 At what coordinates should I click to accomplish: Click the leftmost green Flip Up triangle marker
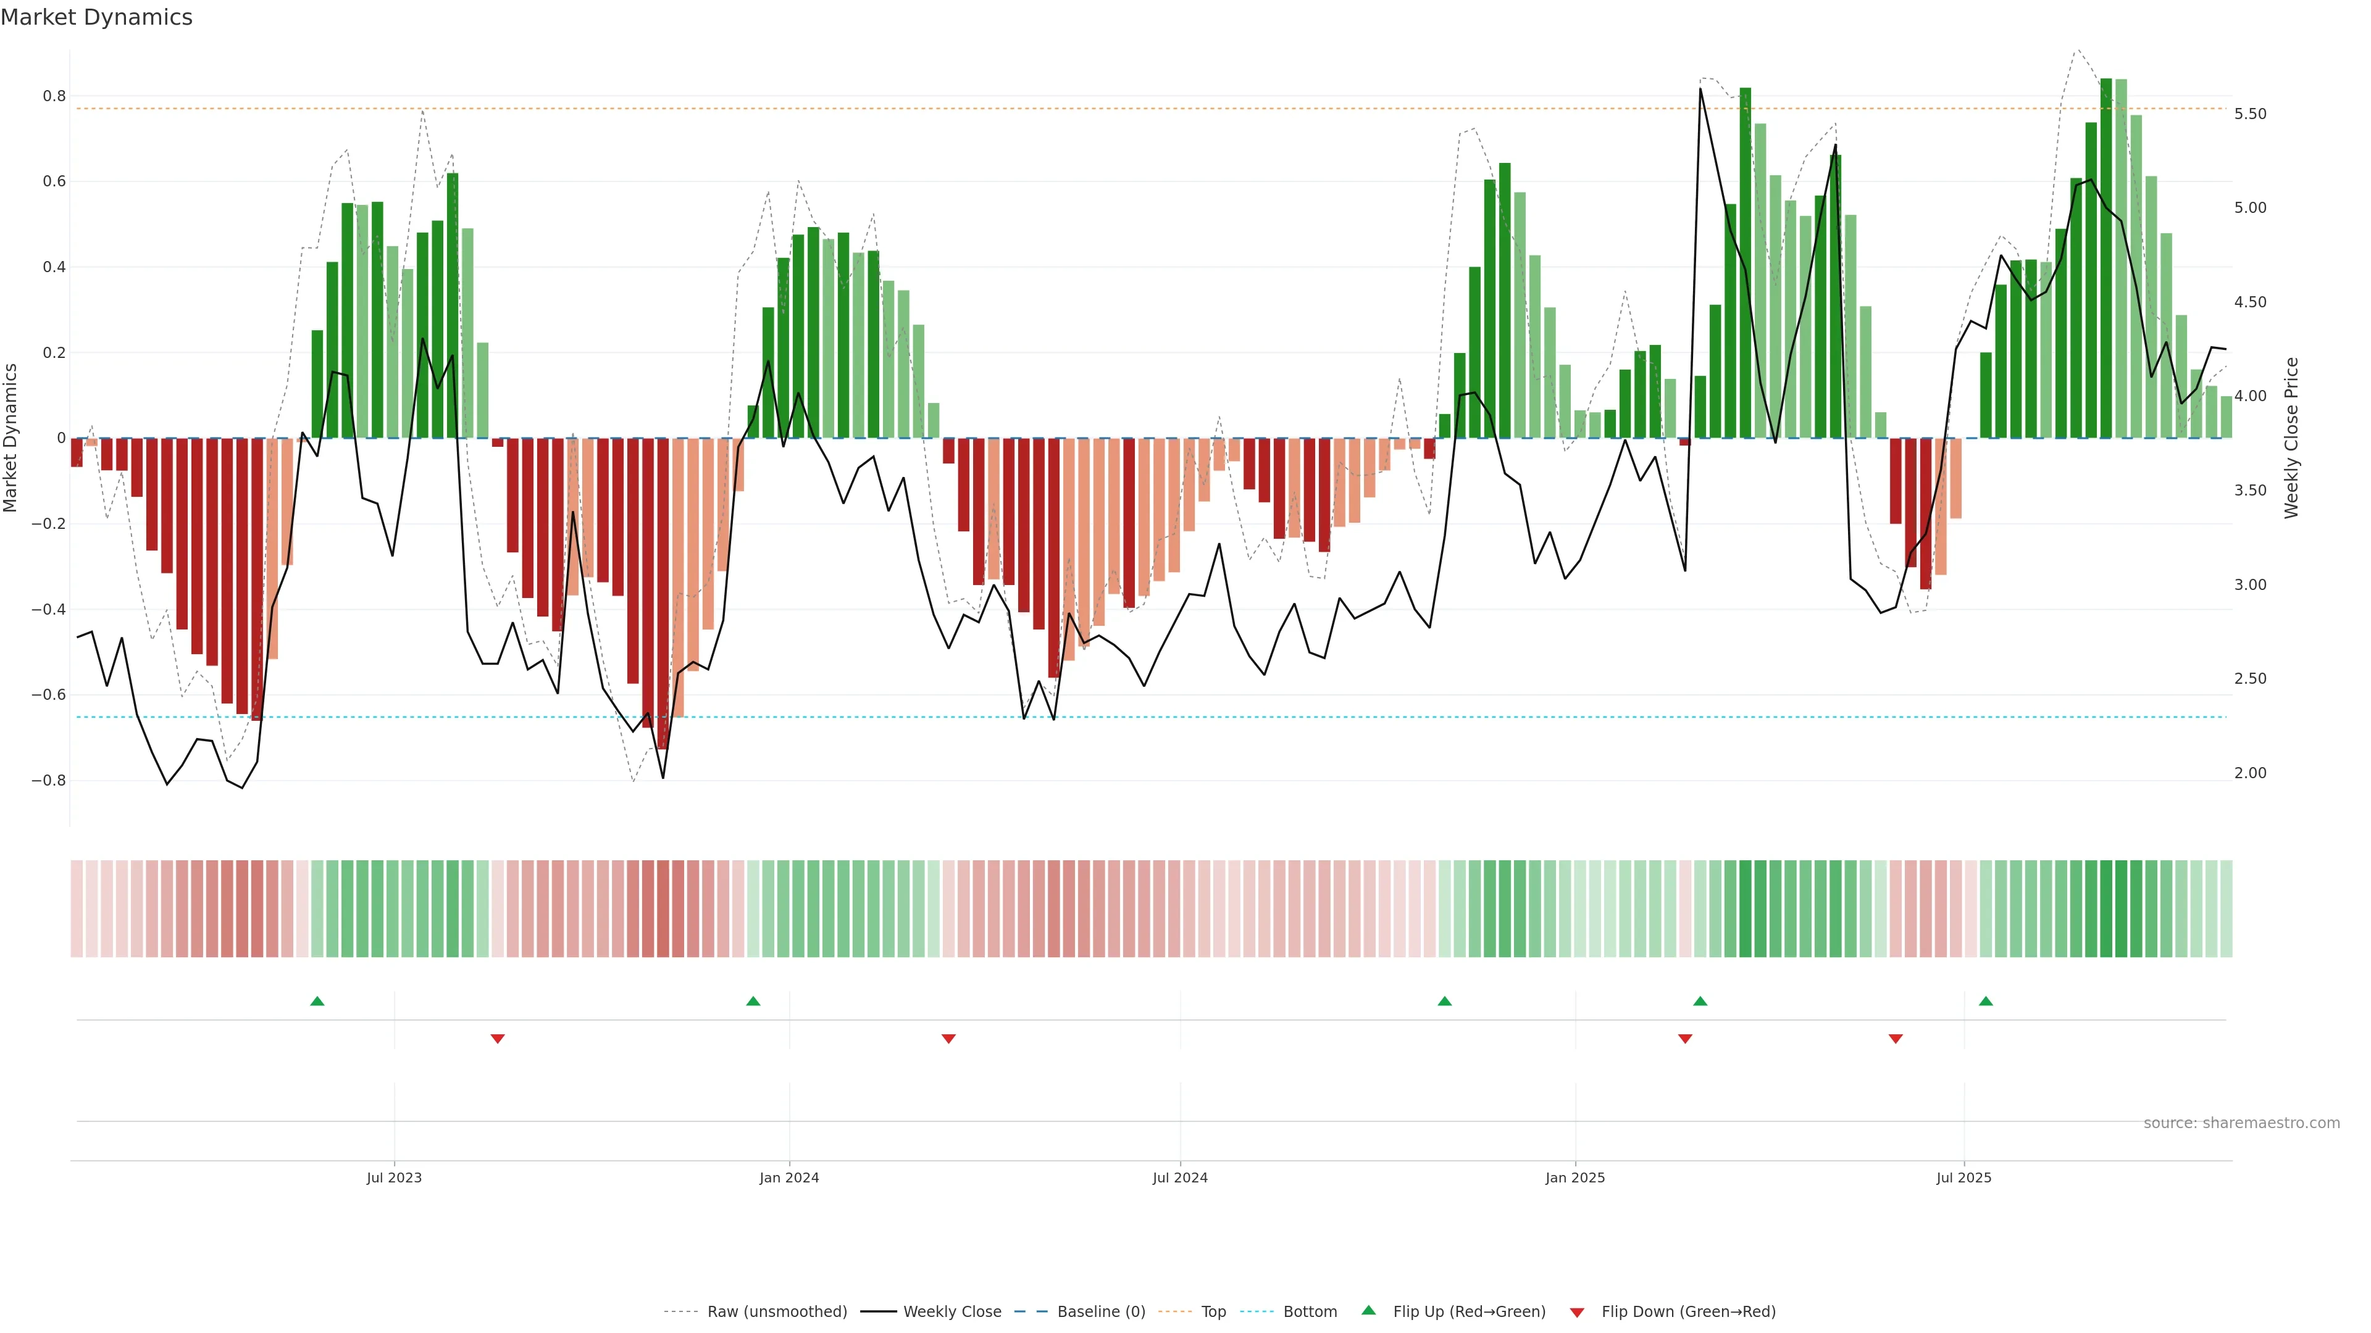(x=317, y=1001)
